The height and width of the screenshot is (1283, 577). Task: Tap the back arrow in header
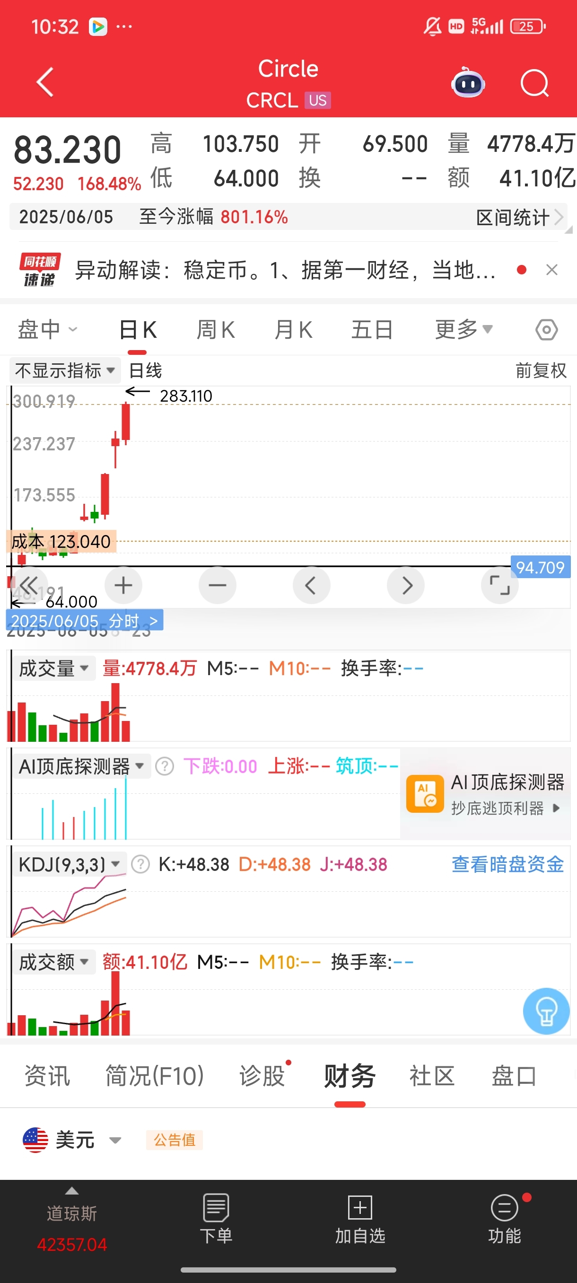tap(45, 82)
